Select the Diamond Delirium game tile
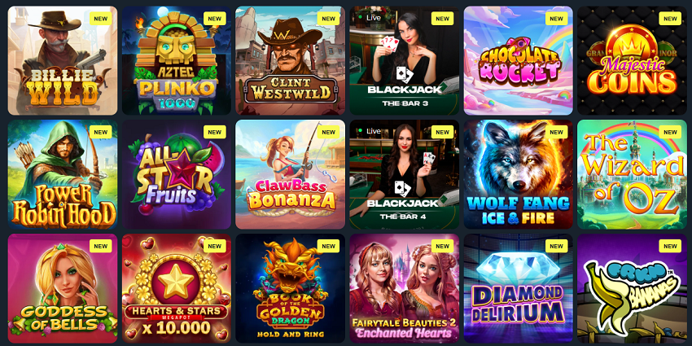Viewport: 692px width, 346px height. point(518,289)
